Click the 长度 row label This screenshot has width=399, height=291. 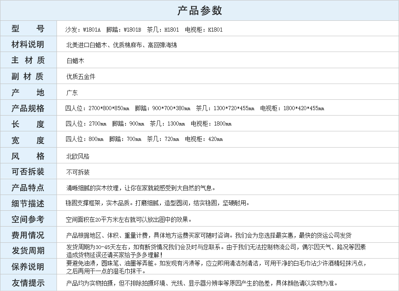(x=28, y=124)
